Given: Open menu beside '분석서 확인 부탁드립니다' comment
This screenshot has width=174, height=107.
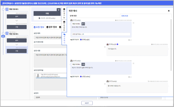Looking at the screenshot, I should tap(133, 23).
